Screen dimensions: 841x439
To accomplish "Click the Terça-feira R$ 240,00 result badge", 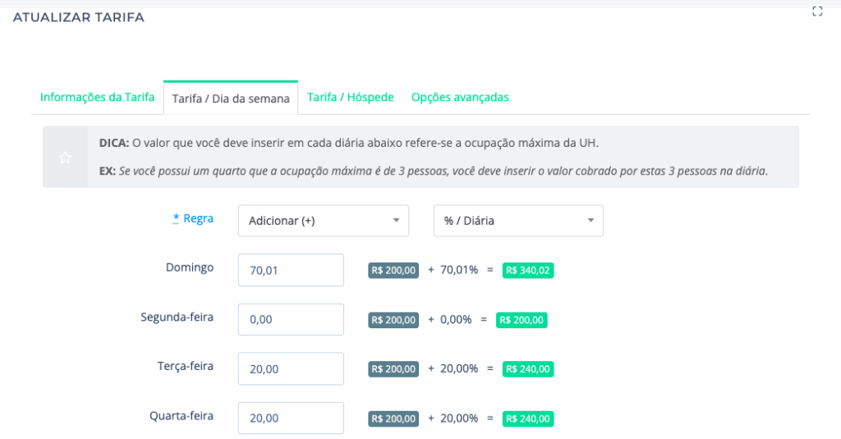I will pos(528,369).
